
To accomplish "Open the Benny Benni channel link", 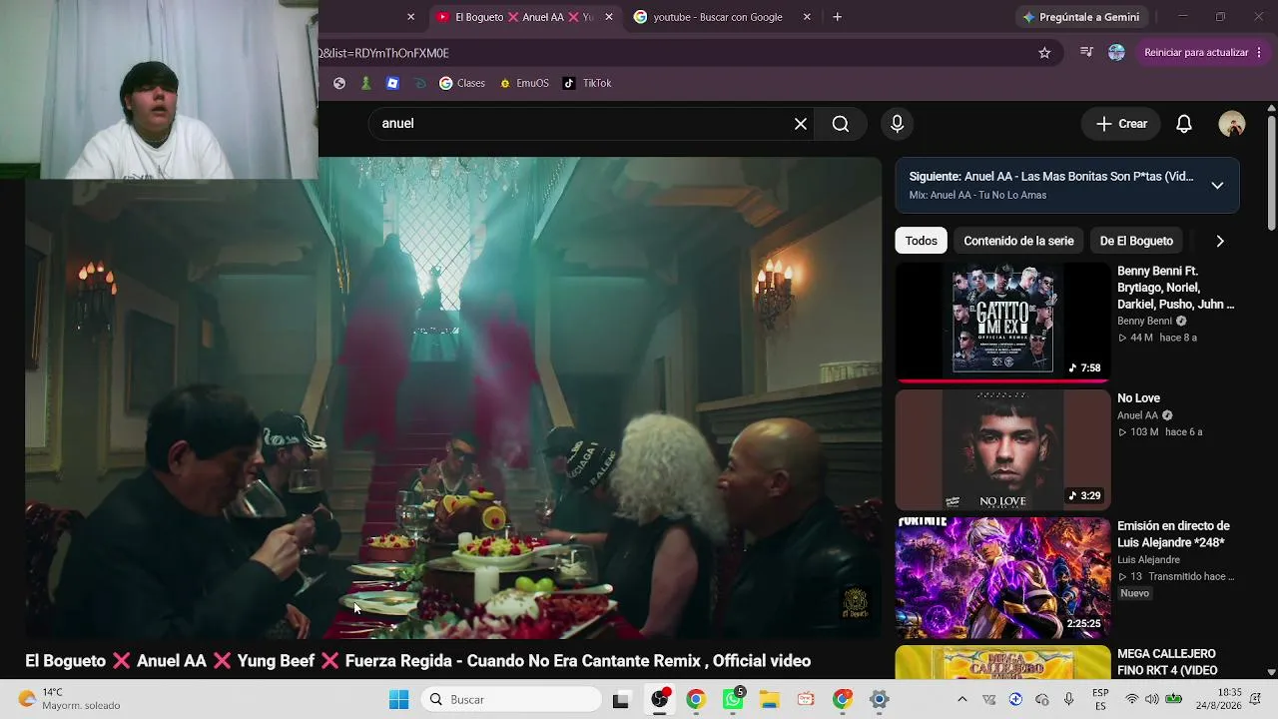I will (x=1144, y=322).
